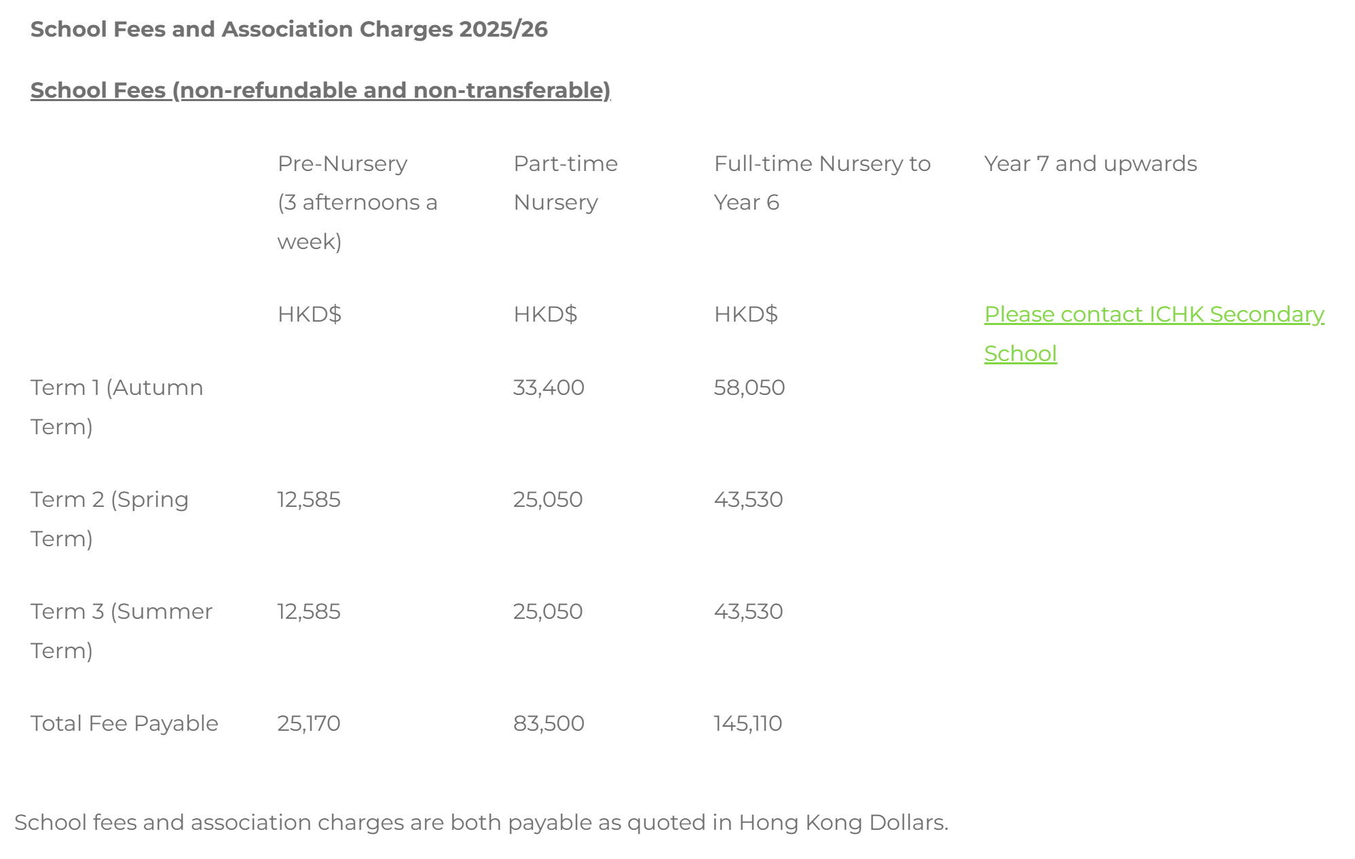
Task: Click the Part-time Nursery total 83,500
Action: (549, 723)
